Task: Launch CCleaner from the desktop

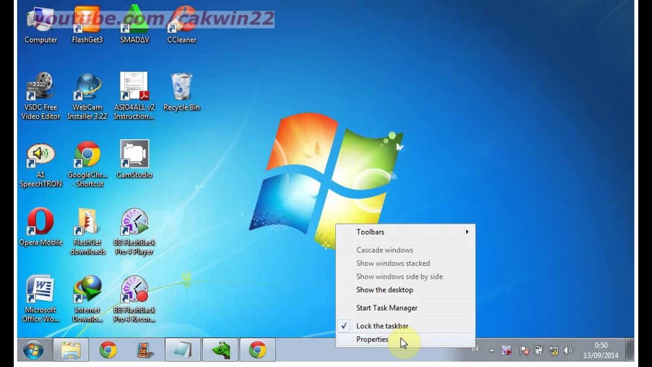Action: click(x=181, y=23)
